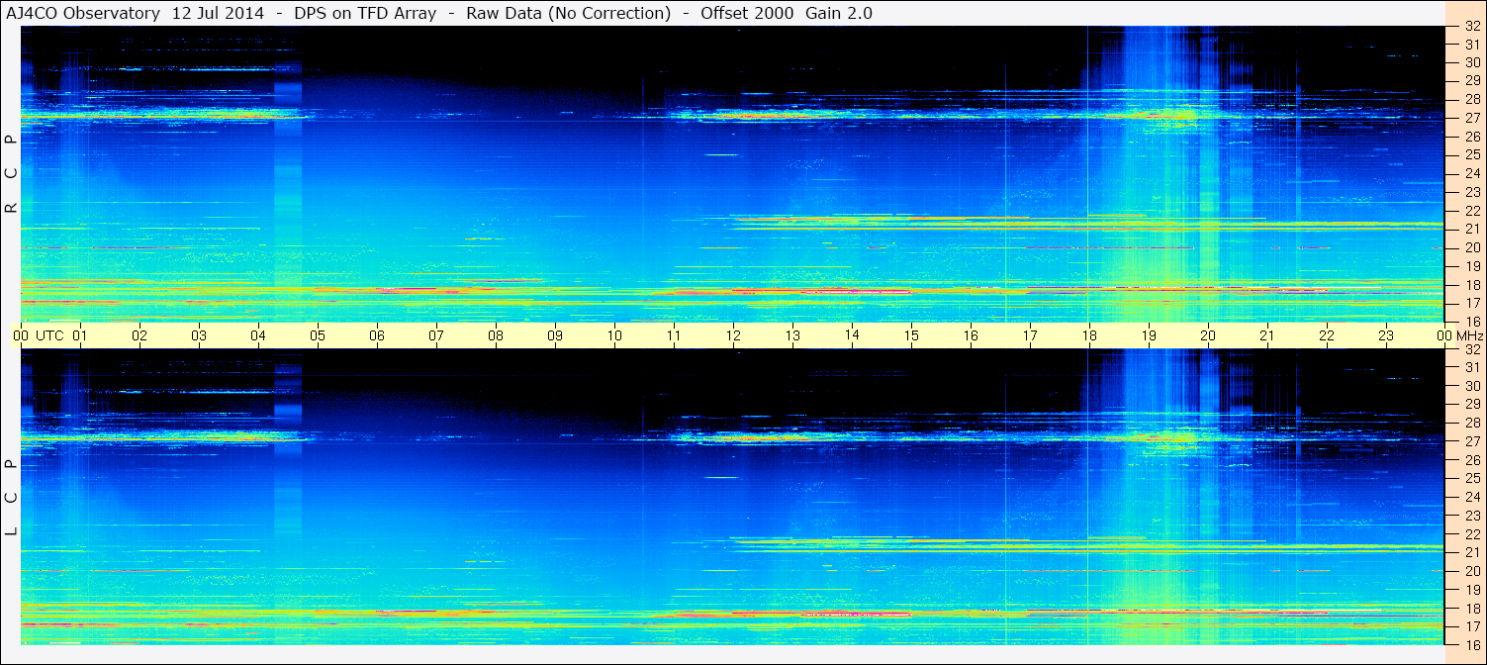The width and height of the screenshot is (1487, 665).
Task: Select the 12 hour marker on time axis
Action: click(x=733, y=335)
